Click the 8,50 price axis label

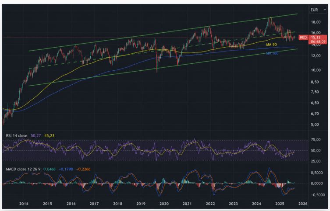point(315,82)
